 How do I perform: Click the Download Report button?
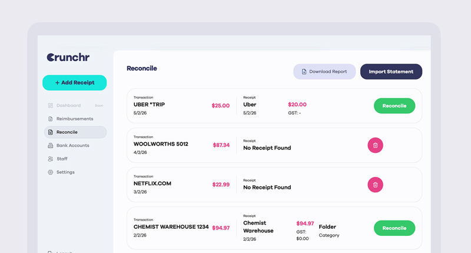click(x=324, y=71)
